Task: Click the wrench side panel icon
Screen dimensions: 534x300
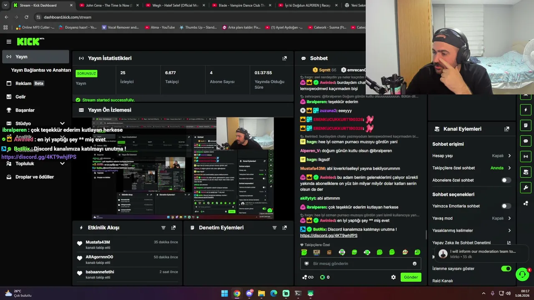Action: click(526, 187)
